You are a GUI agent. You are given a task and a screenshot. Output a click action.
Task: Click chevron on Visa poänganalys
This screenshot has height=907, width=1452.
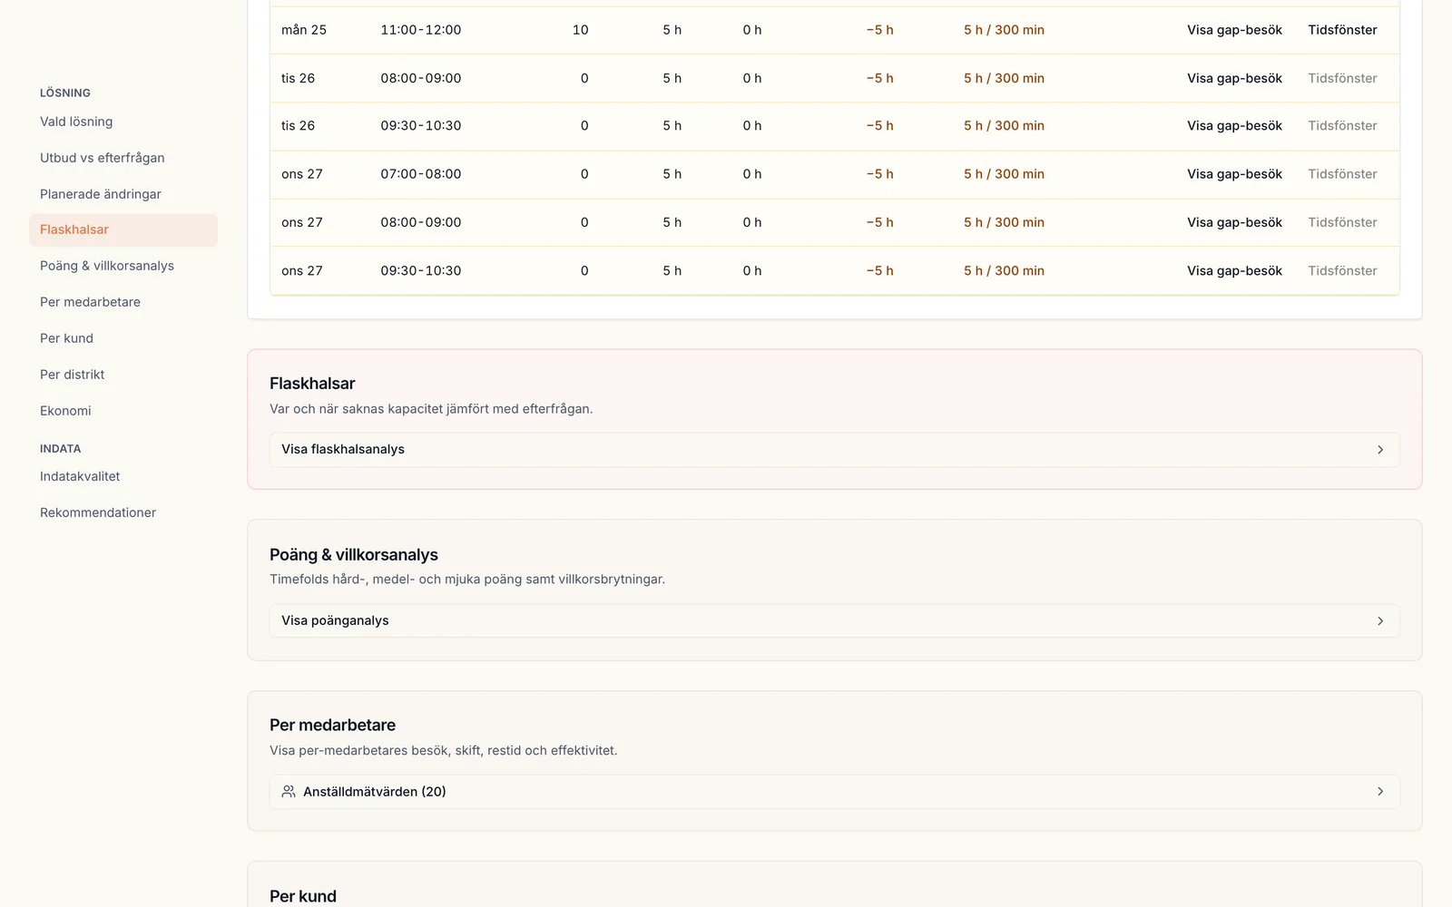[1380, 620]
